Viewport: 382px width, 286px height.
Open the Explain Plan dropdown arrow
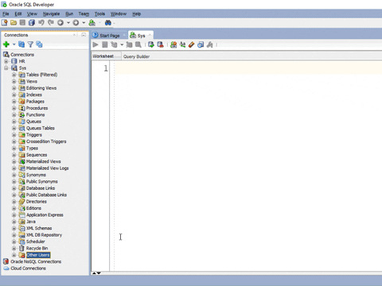click(x=122, y=44)
